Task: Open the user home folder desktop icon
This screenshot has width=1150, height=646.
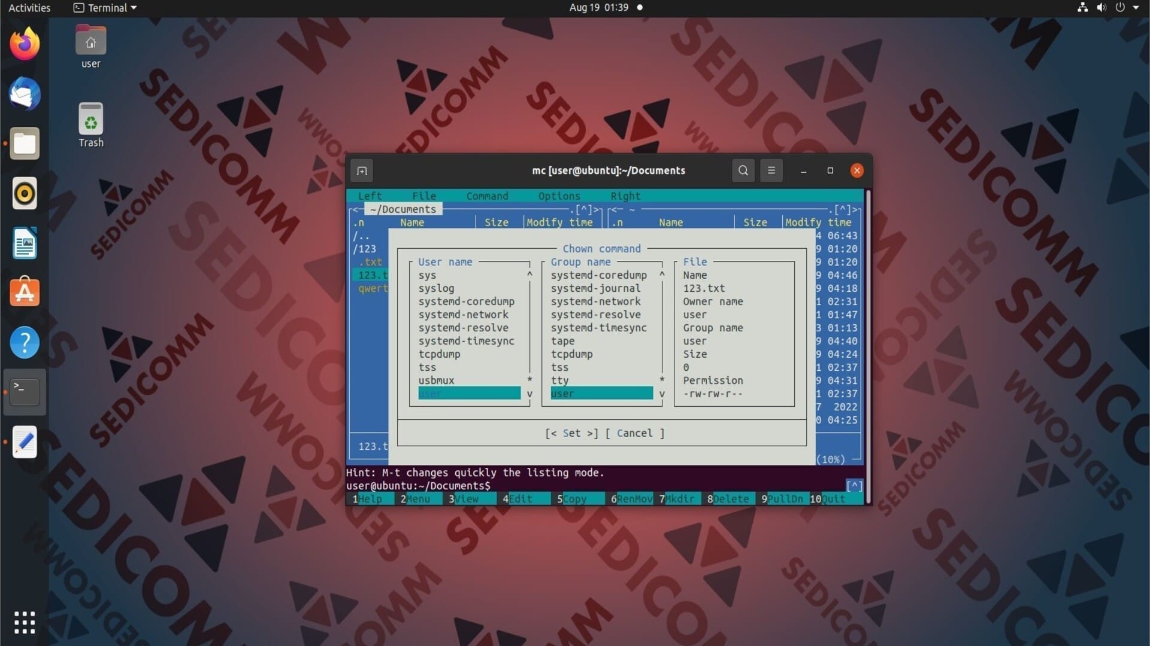Action: 91,47
